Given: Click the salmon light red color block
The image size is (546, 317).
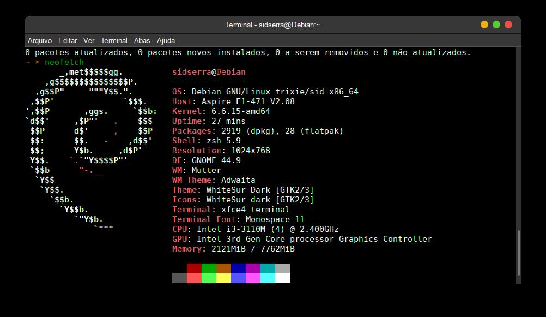Looking at the screenshot, I should coord(194,278).
